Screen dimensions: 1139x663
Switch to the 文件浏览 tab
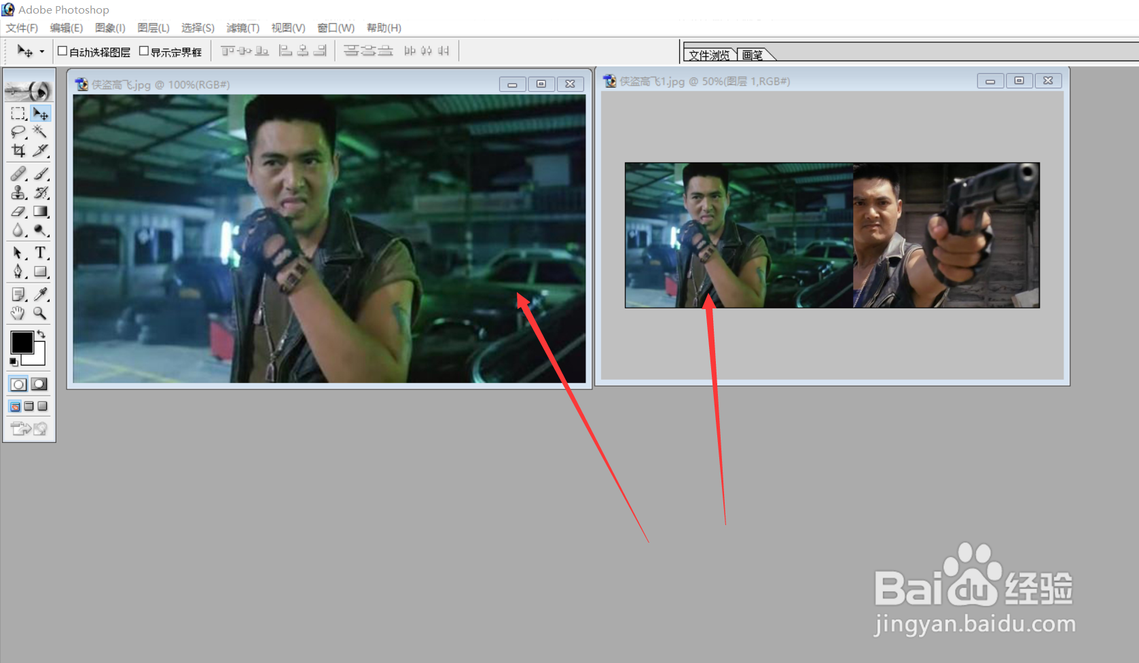point(709,55)
